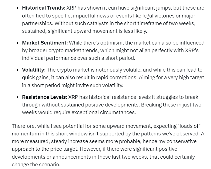Click the bold "Market Sentiment" heading
Viewport: 211px width, 169px height.
coord(44,43)
